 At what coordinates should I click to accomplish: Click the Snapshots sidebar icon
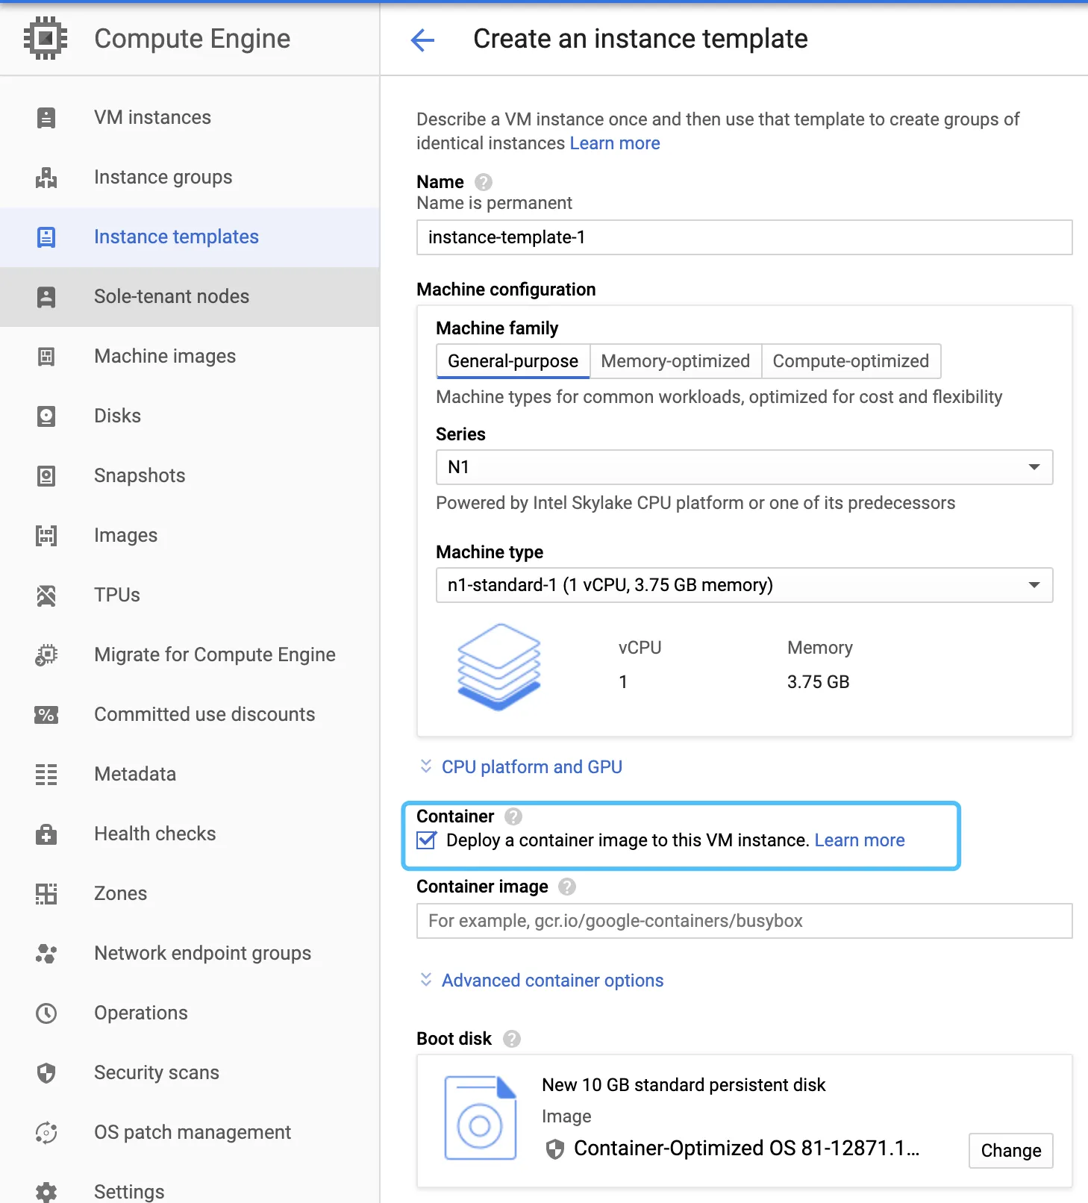click(x=46, y=476)
